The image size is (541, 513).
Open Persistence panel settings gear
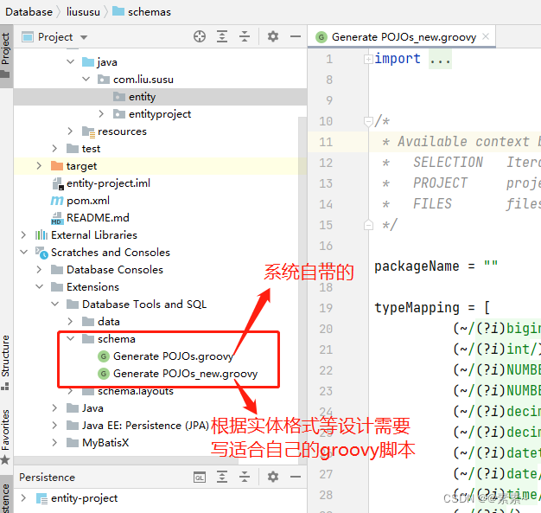(273, 477)
